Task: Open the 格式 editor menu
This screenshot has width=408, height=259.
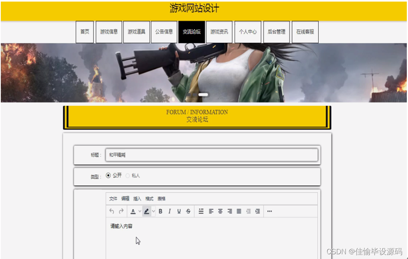Action: [x=149, y=199]
